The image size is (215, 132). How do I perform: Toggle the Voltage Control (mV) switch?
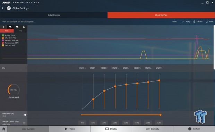24,123
